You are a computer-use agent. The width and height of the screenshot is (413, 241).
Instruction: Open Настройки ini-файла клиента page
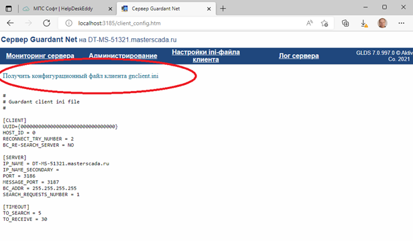tap(206, 56)
